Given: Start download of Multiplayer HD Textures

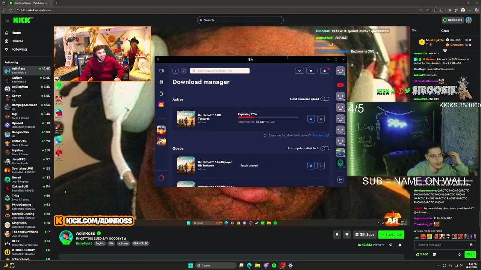Looking at the screenshot, I should [x=311, y=166].
